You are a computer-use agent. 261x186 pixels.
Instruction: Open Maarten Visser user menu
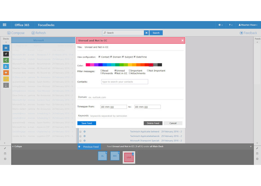click(x=248, y=25)
